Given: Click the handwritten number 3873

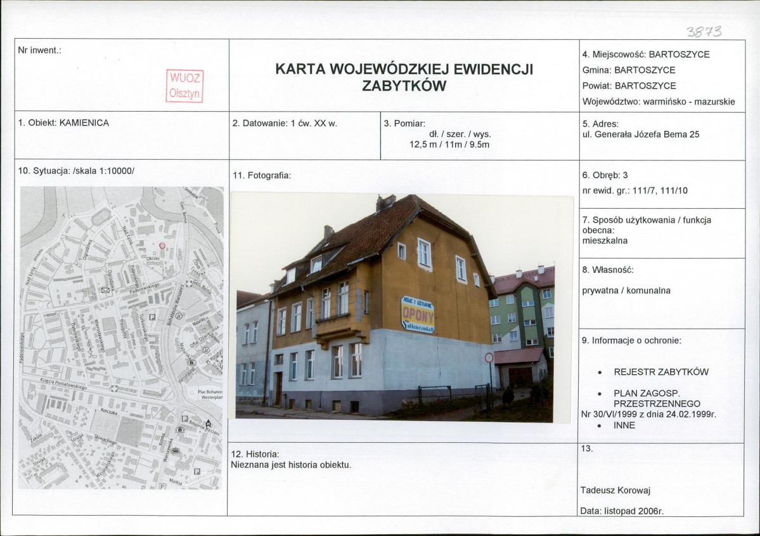Looking at the screenshot, I should 704,32.
